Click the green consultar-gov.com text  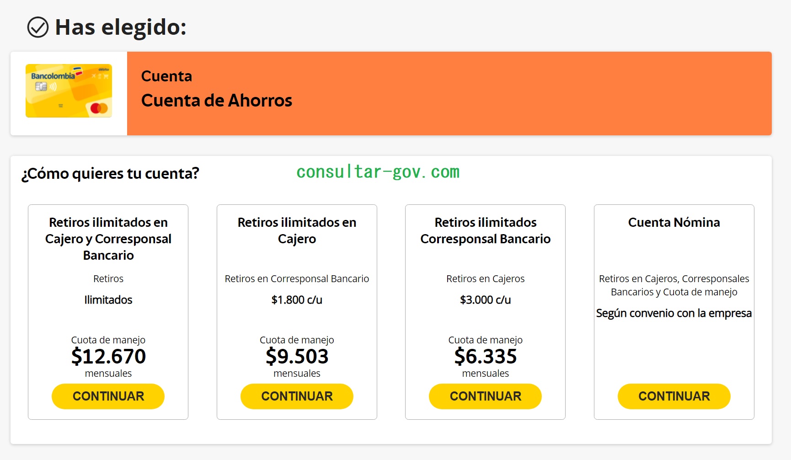point(378,172)
